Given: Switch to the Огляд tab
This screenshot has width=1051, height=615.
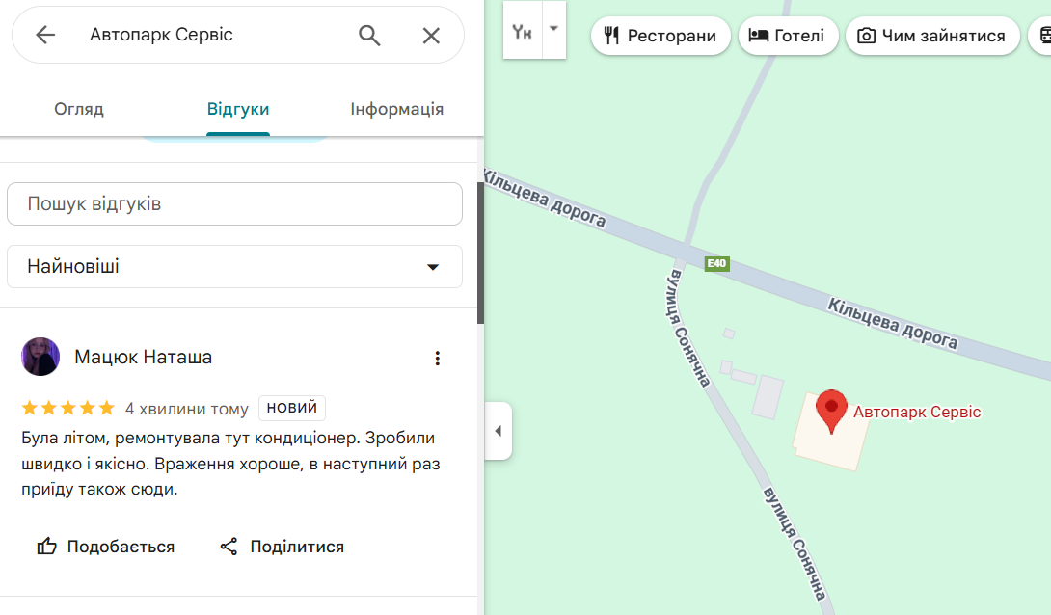Looking at the screenshot, I should click(79, 109).
